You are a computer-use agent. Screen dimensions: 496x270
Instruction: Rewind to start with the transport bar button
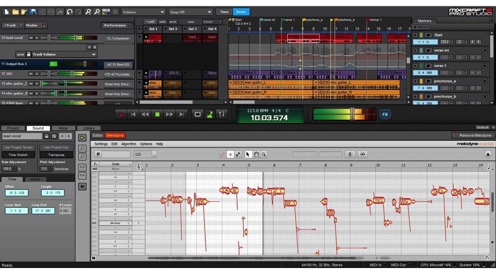133,115
